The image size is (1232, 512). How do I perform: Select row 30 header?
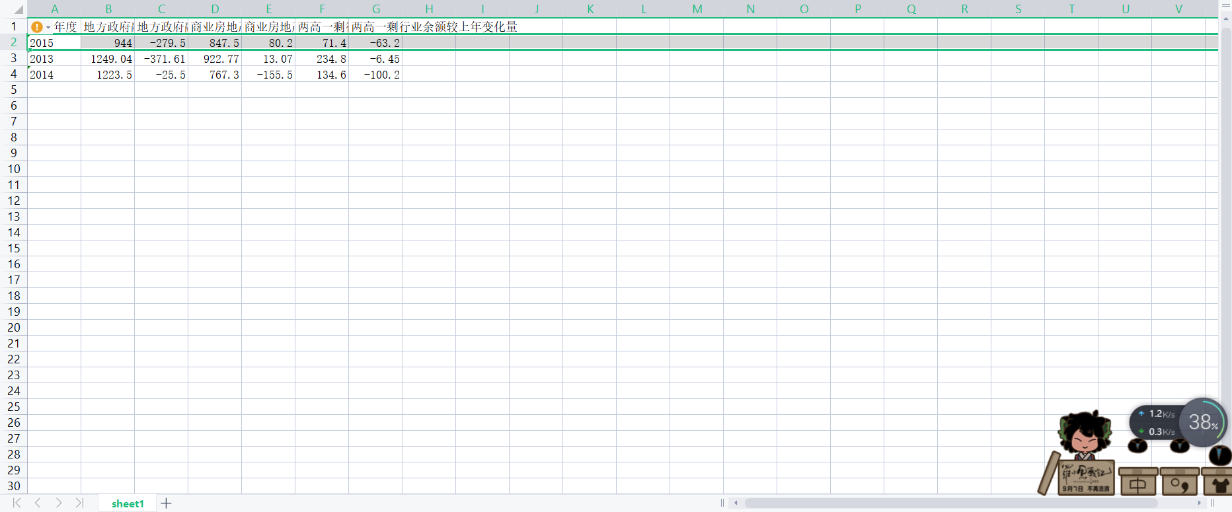[x=13, y=486]
